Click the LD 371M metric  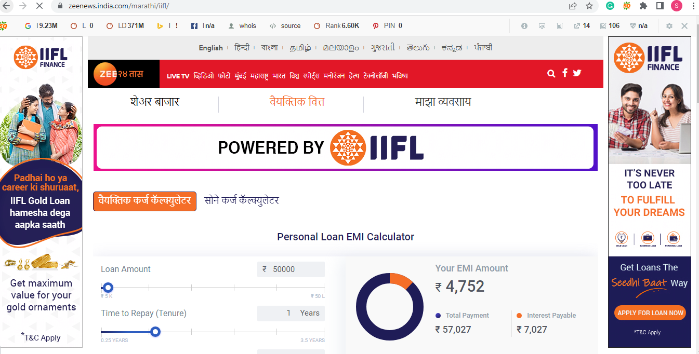125,26
